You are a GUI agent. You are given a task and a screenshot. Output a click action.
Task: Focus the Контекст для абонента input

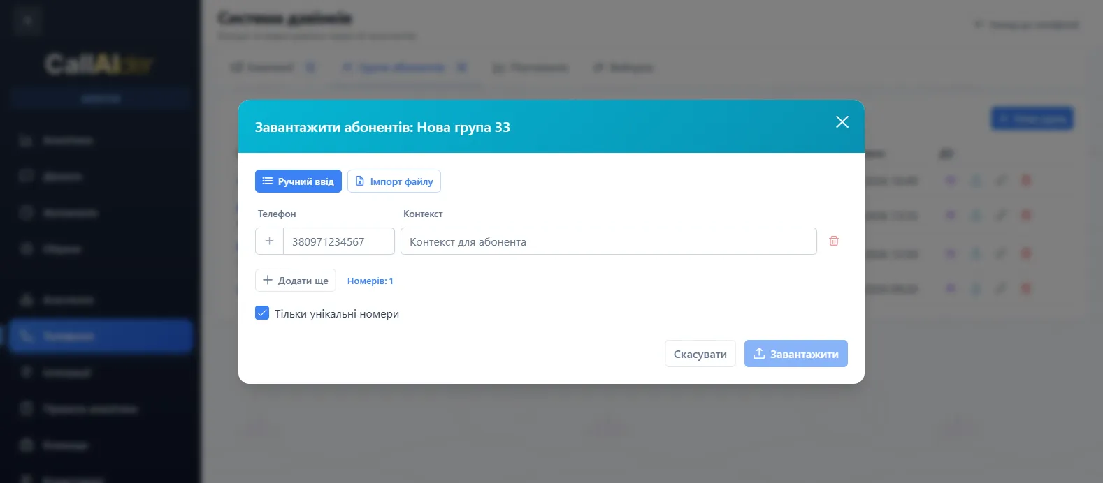609,241
